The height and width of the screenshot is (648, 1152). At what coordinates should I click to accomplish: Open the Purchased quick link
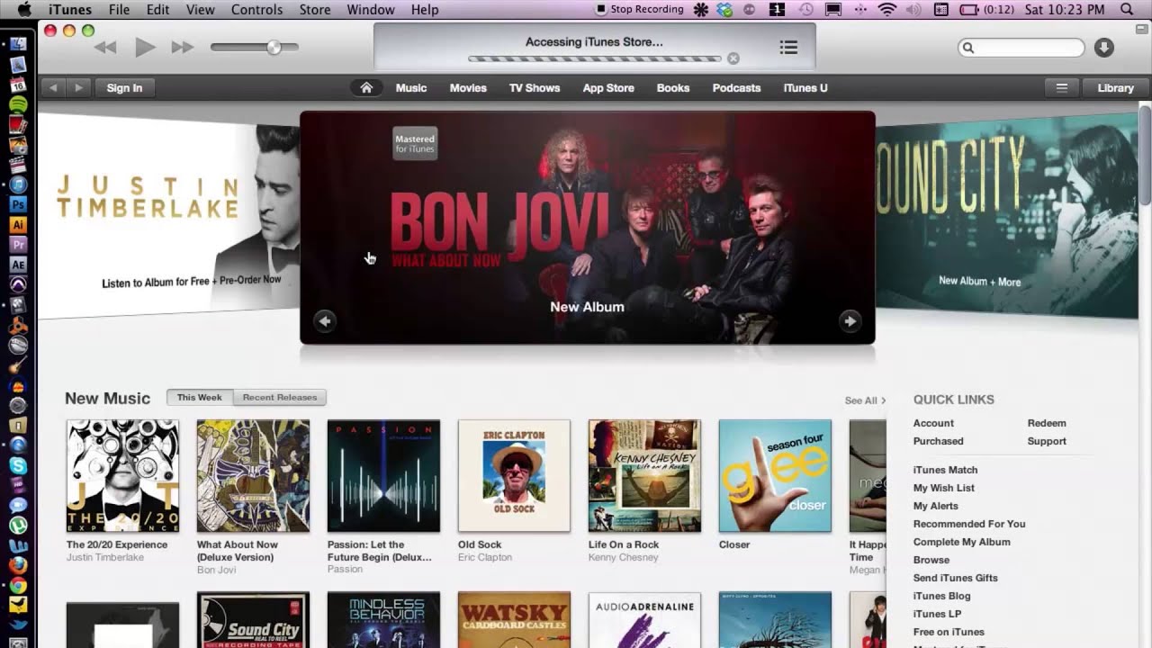[x=939, y=441]
